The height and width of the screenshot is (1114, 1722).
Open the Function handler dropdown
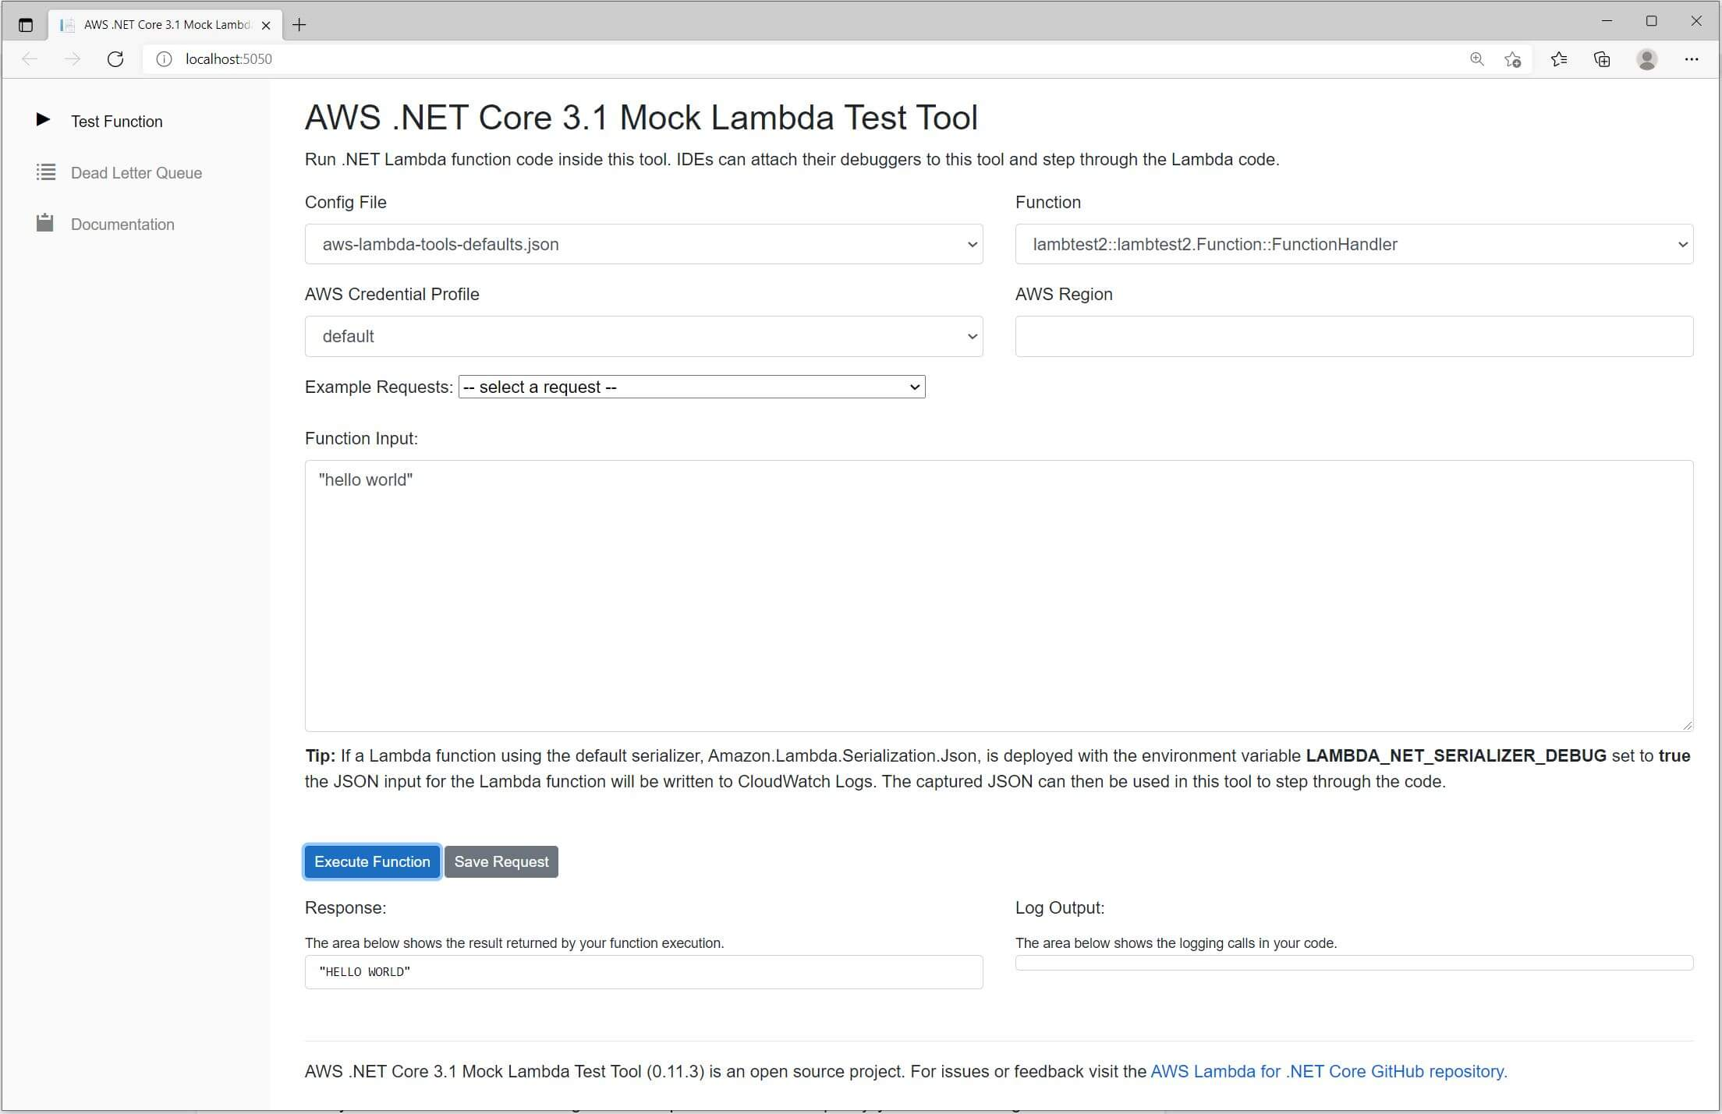[x=1354, y=244]
